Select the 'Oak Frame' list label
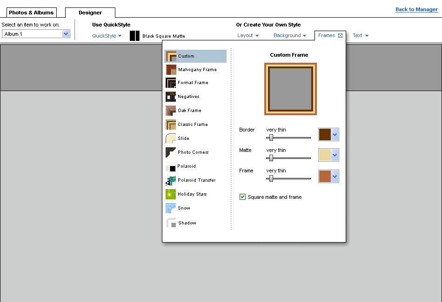 tap(189, 111)
